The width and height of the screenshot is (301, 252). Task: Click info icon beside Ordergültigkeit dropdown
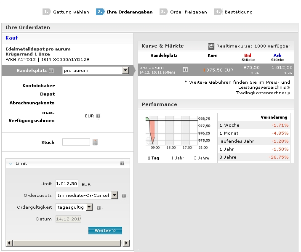[99, 207]
